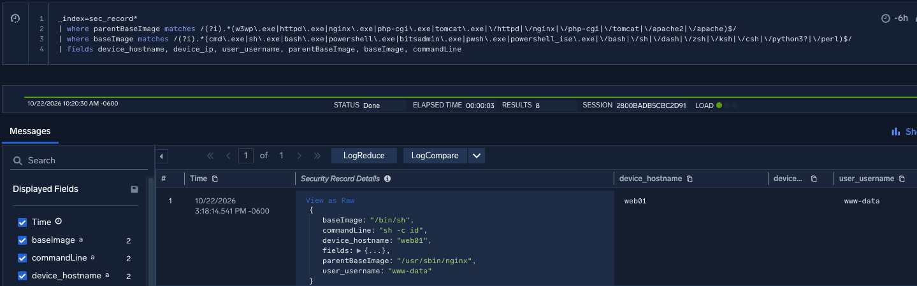Select the web01 hostname cell
Screen dimensions: 917x286
(x=635, y=201)
